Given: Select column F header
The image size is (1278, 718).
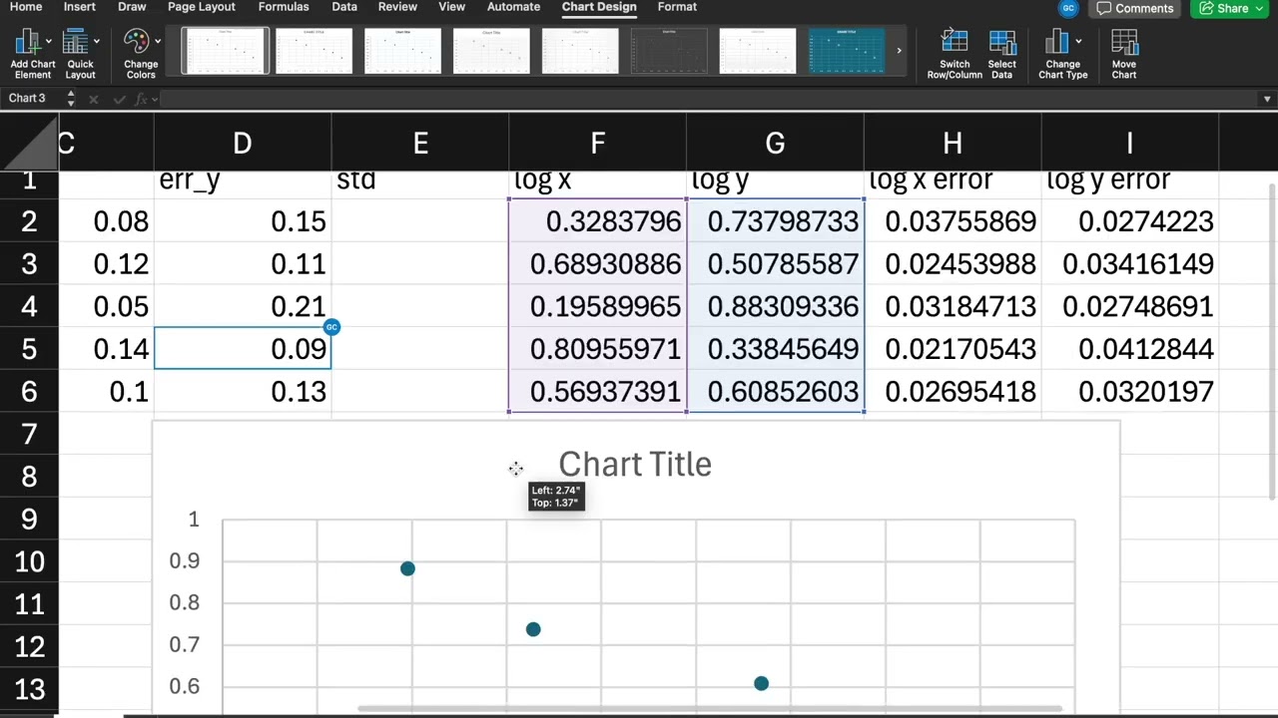Looking at the screenshot, I should click(597, 144).
